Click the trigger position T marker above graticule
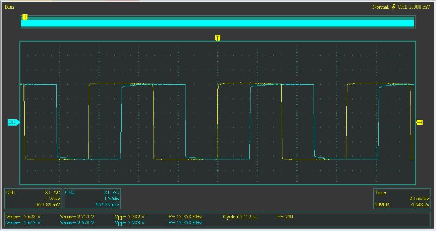The image size is (436, 231). point(218,38)
